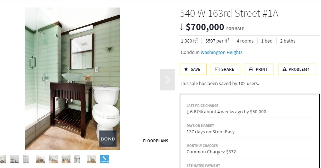Select the staircase photo thumbnail
This screenshot has height=168, width=321.
[40, 159]
